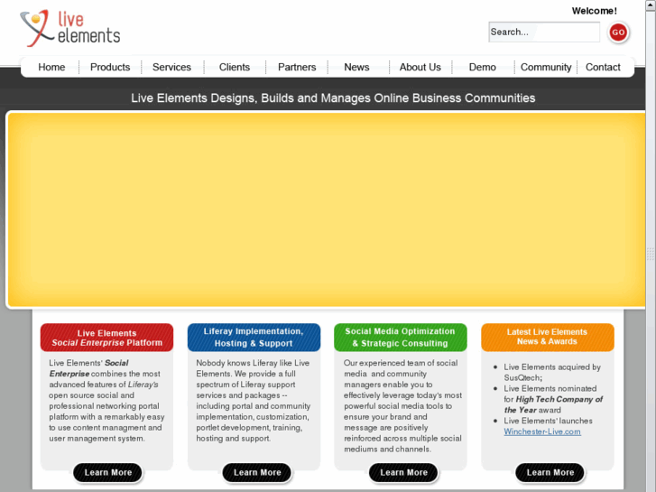Click the Social Media Optimization green header
The height and width of the screenshot is (492, 656).
(401, 338)
